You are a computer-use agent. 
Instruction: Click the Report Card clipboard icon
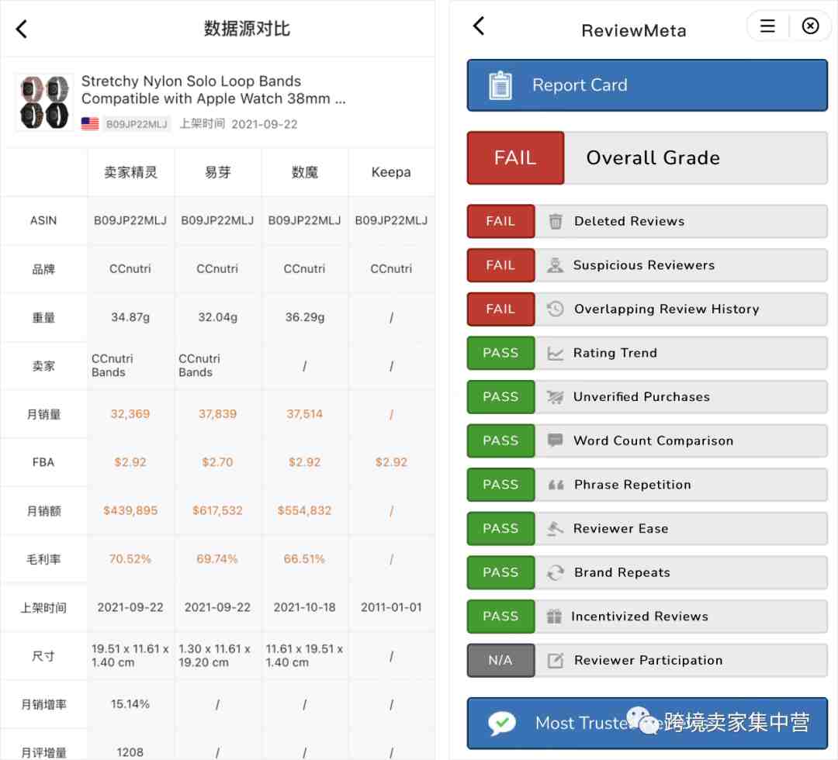point(500,85)
